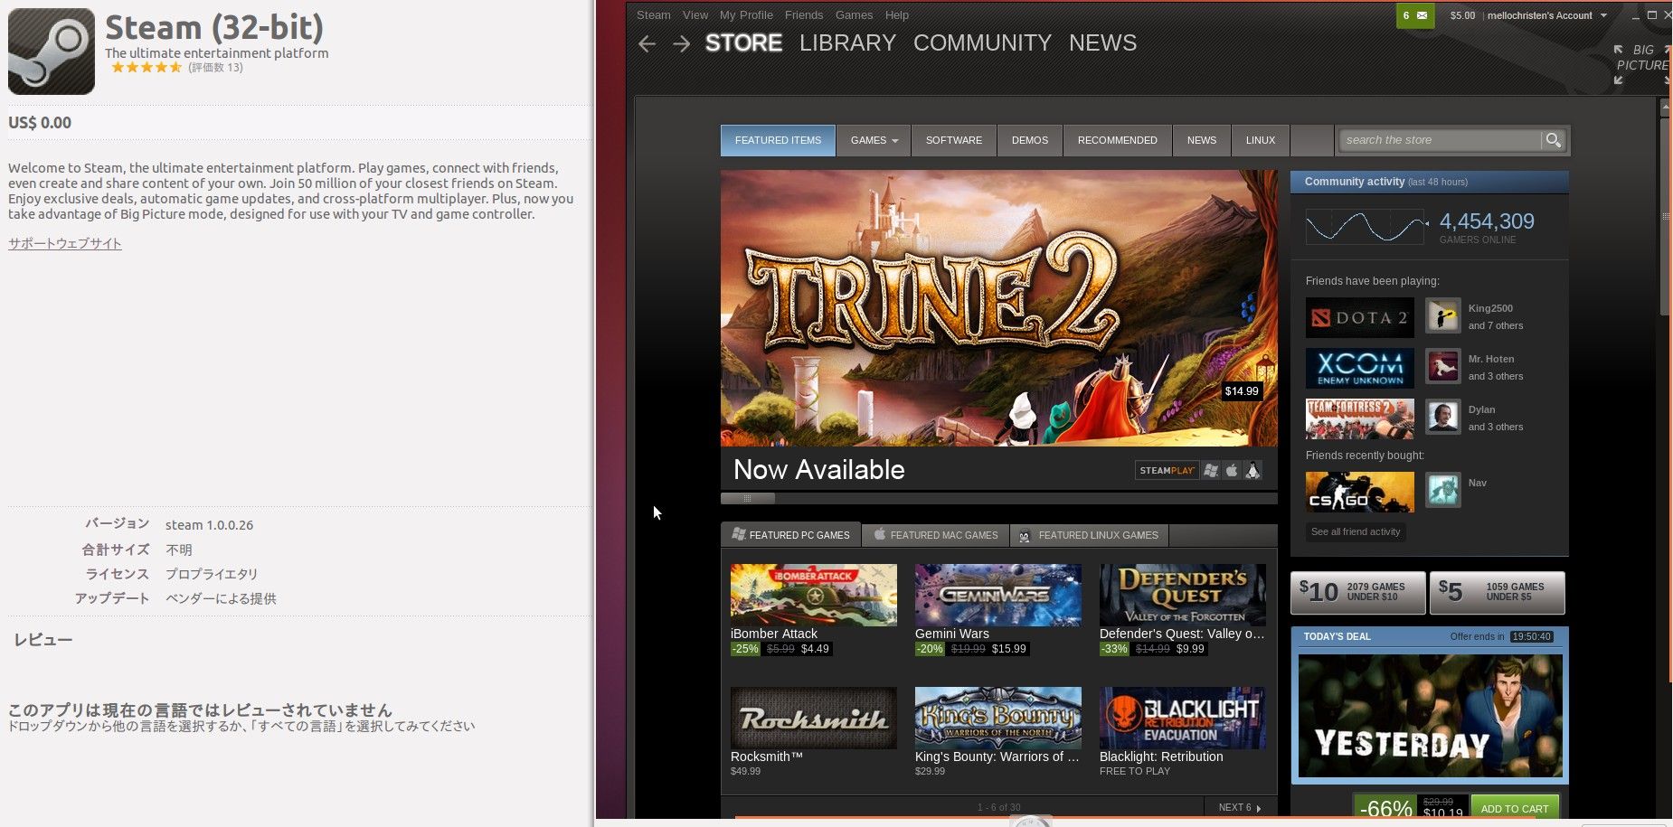Image resolution: width=1673 pixels, height=827 pixels.
Task: Click the Steam logo in Software Center
Action: point(52,52)
